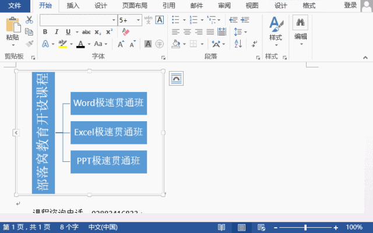Apply character border icon
Viewport: 373px width, 233px height.
[x=159, y=20]
